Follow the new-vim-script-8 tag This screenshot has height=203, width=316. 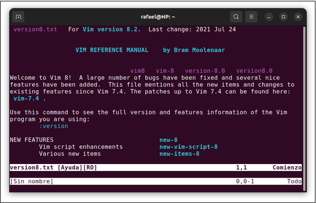point(188,147)
